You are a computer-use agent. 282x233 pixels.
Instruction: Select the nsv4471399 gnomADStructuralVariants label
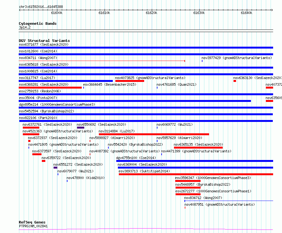tap(196, 151)
